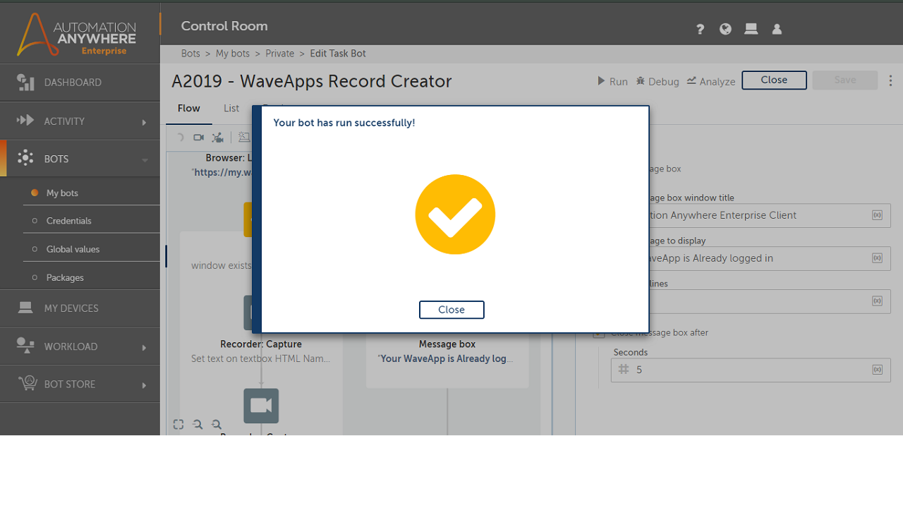The height and width of the screenshot is (508, 903).
Task: Click the toolbar icon right of the separator
Action: coord(244,138)
